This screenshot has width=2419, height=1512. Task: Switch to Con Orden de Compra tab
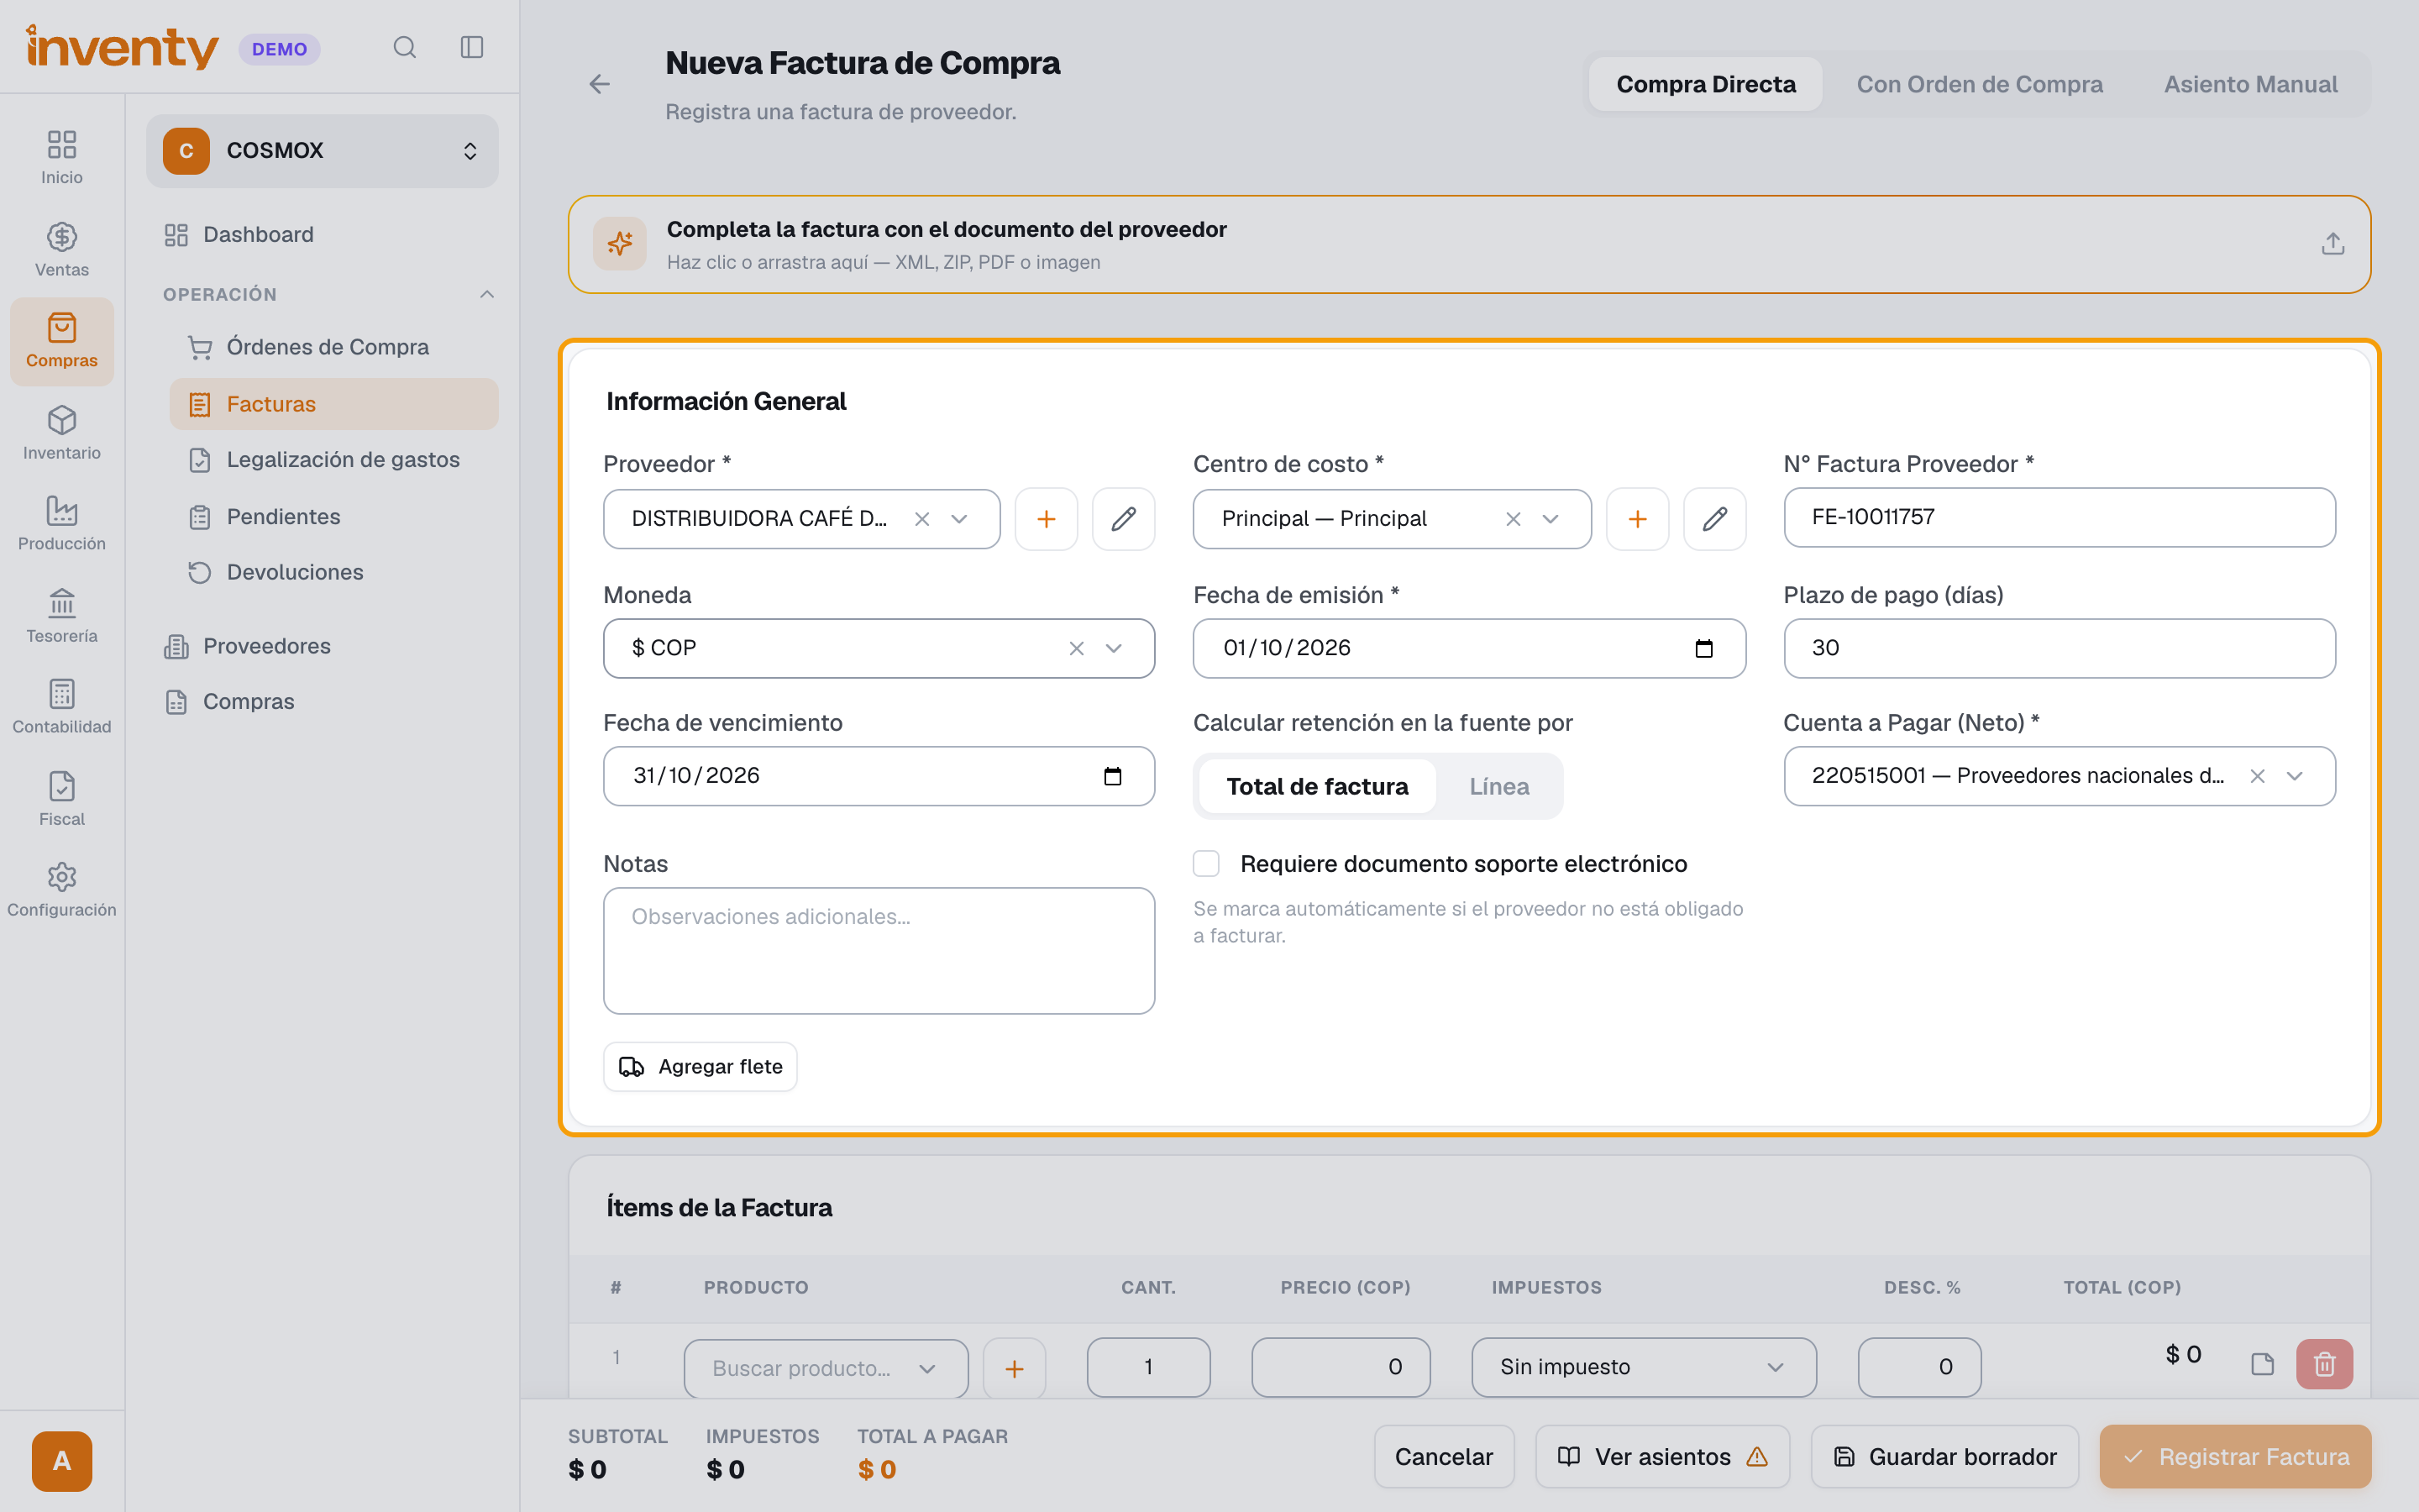tap(1979, 84)
